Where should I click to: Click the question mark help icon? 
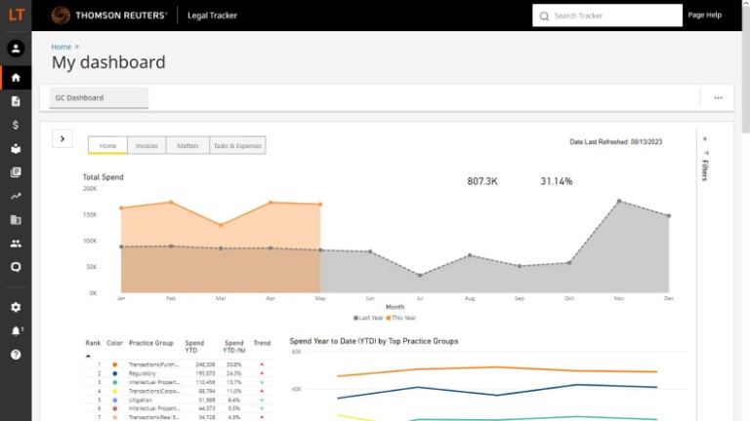pyautogui.click(x=15, y=355)
